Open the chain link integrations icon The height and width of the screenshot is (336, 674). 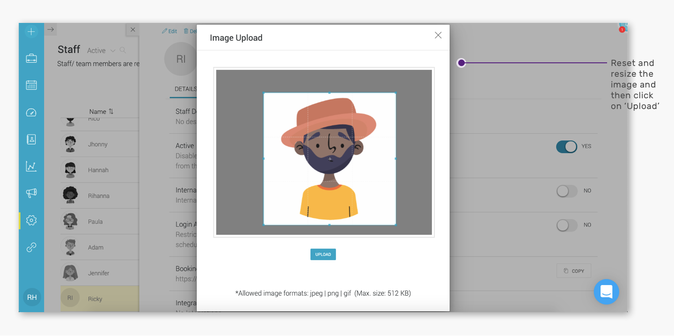coord(31,247)
